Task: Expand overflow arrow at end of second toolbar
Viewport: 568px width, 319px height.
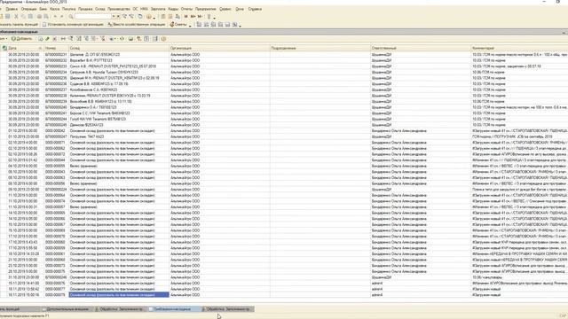Action: point(241,26)
